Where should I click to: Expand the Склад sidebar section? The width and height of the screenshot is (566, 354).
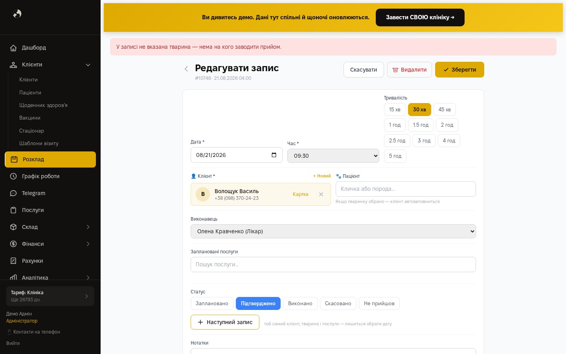(50, 227)
